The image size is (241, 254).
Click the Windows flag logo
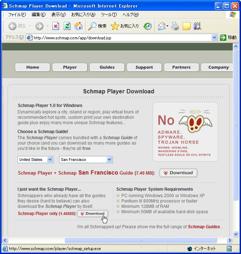click(x=233, y=15)
